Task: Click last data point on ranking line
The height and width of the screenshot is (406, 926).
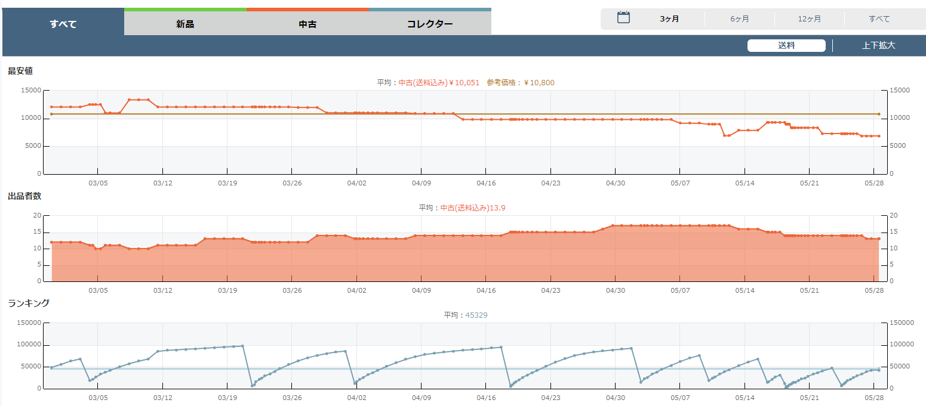Action: 878,370
